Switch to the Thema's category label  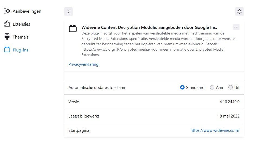21,37
